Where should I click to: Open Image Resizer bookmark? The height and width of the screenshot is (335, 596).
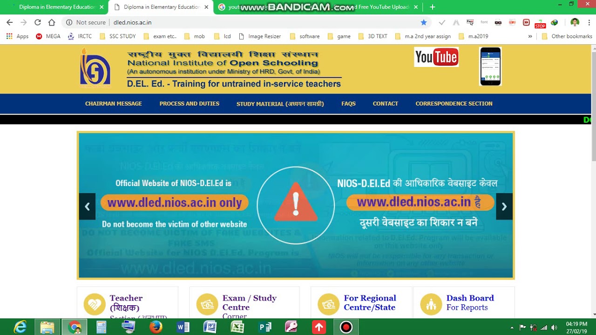(x=260, y=36)
